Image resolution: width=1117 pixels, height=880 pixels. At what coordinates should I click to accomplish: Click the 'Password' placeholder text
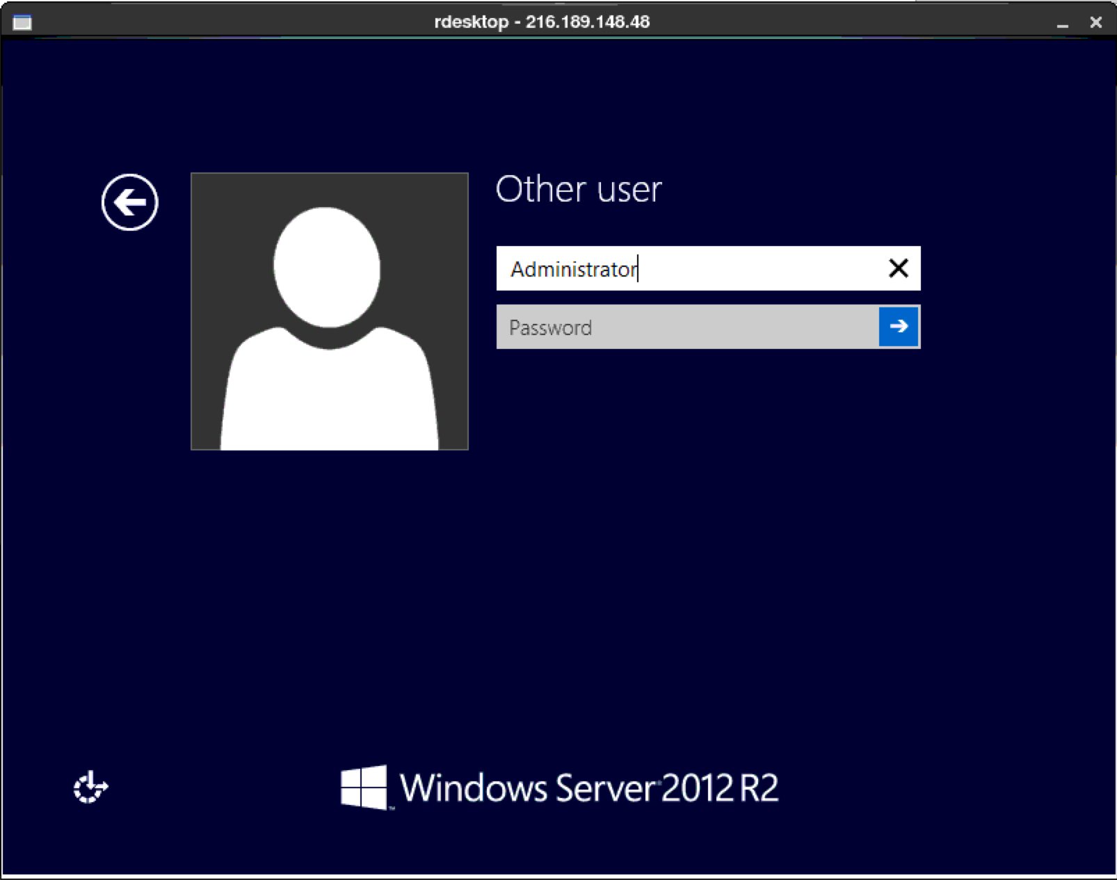tap(550, 327)
